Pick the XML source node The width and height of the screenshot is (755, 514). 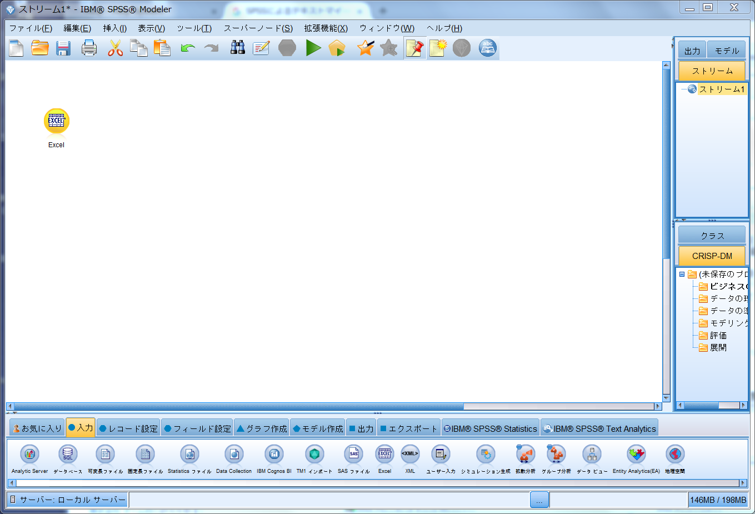tap(410, 455)
